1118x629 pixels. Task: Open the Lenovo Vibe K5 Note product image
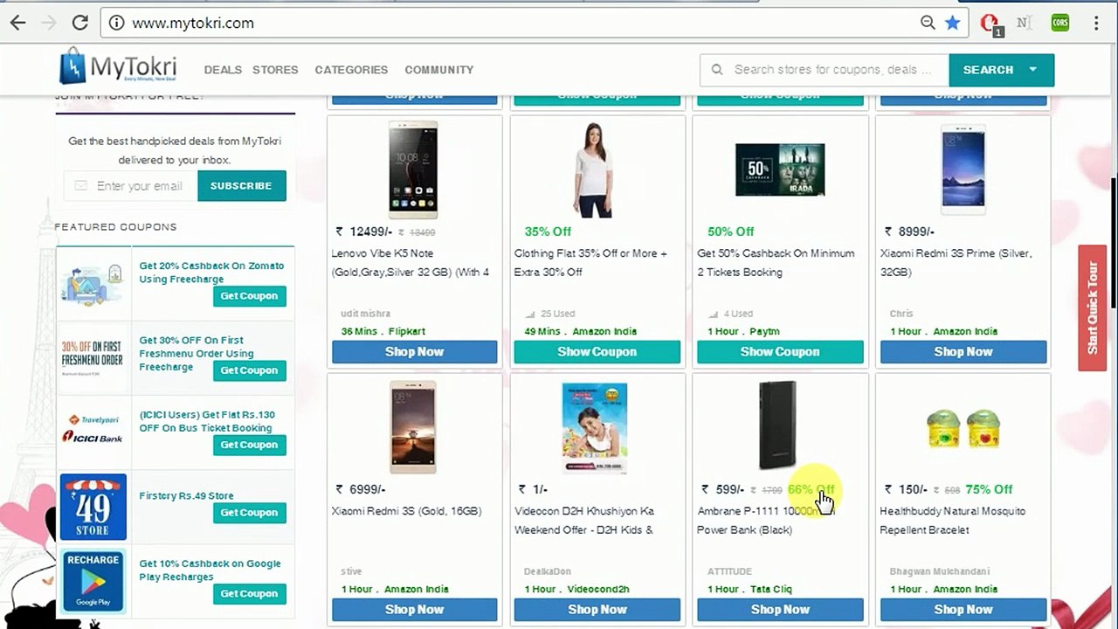coord(413,169)
